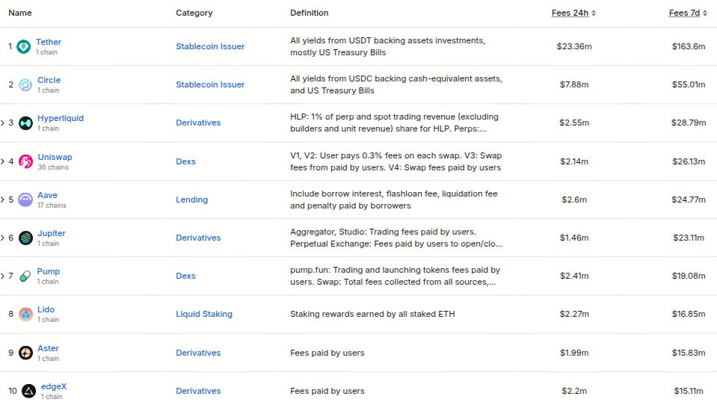Click the edgeX triangle logo
717x408 pixels.
pyautogui.click(x=29, y=391)
